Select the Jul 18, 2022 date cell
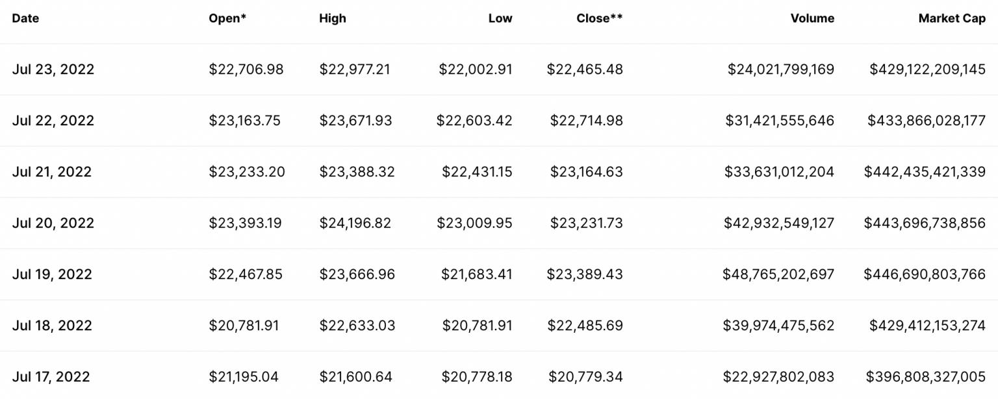 click(x=52, y=326)
